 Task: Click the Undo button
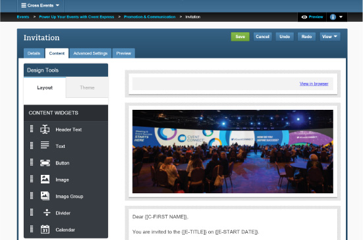(x=285, y=37)
